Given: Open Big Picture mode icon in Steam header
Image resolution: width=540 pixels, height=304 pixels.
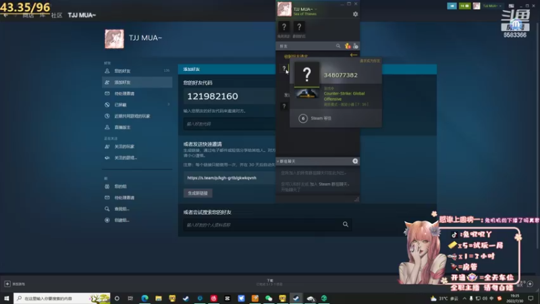Looking at the screenshot, I should coord(512,6).
